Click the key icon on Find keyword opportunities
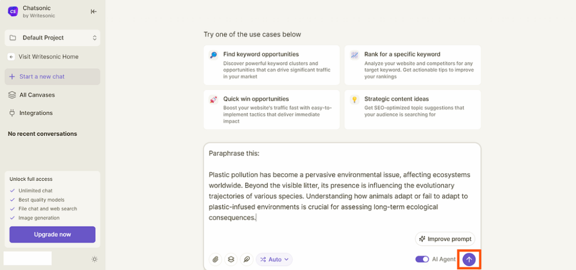Screen dimensions: 576x270 tap(213, 55)
